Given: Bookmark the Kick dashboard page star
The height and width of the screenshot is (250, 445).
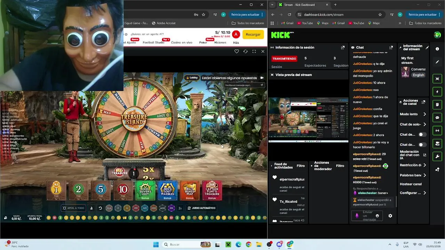Looking at the screenshot, I should 380,15.
